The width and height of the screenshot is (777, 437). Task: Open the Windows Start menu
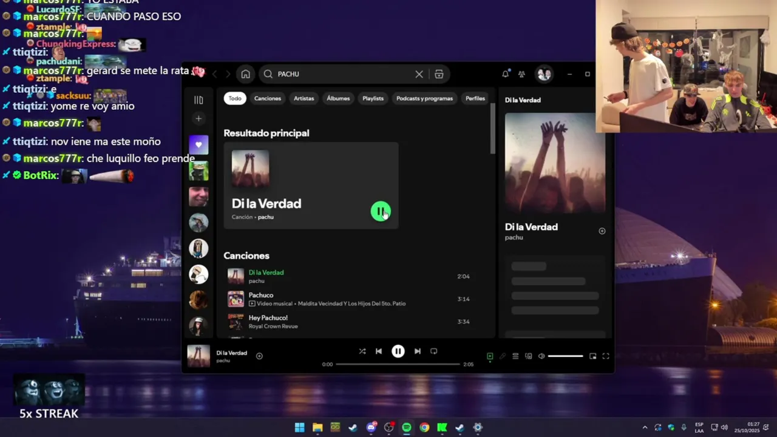299,428
